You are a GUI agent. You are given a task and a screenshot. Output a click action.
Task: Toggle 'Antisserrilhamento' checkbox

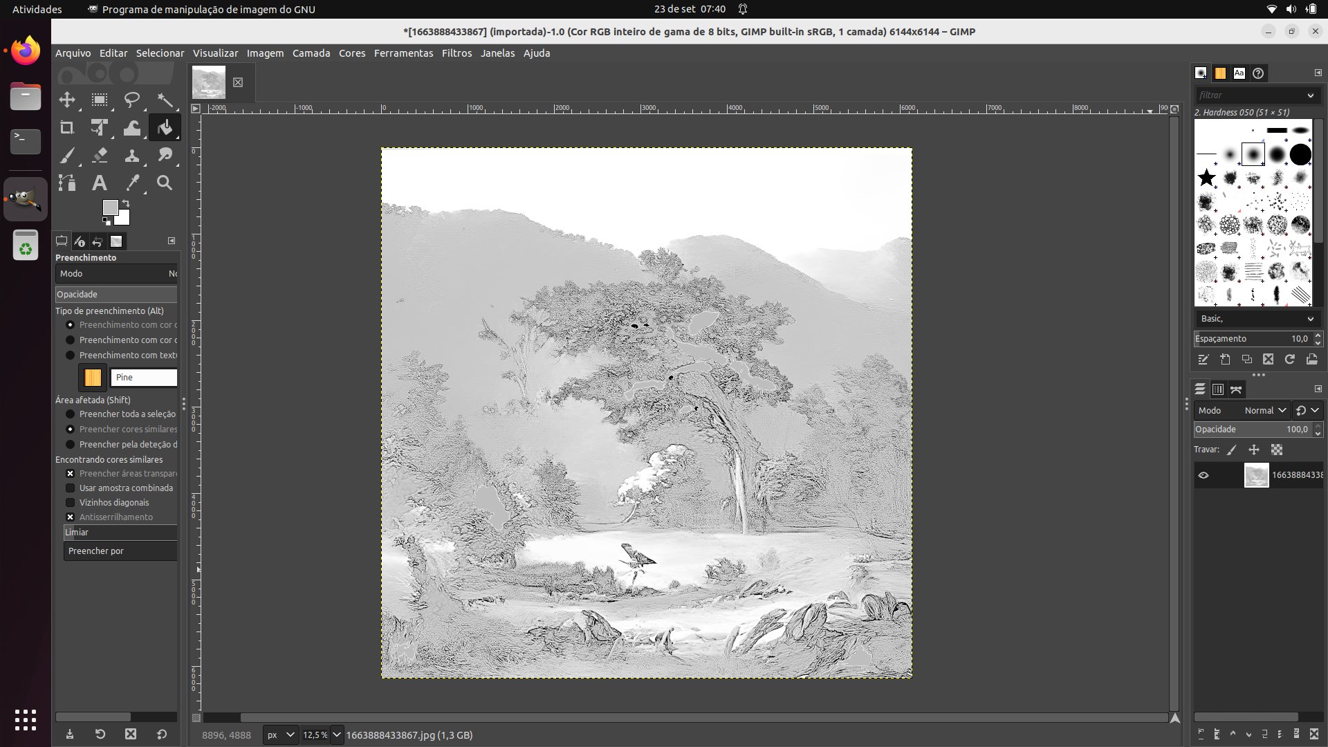(70, 517)
